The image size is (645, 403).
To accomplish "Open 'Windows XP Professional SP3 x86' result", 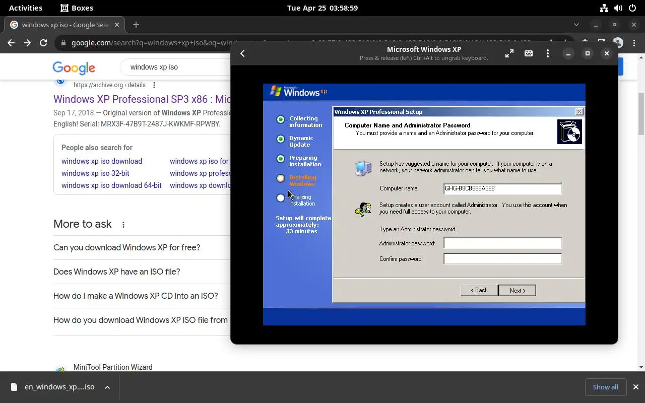I will tap(142, 99).
